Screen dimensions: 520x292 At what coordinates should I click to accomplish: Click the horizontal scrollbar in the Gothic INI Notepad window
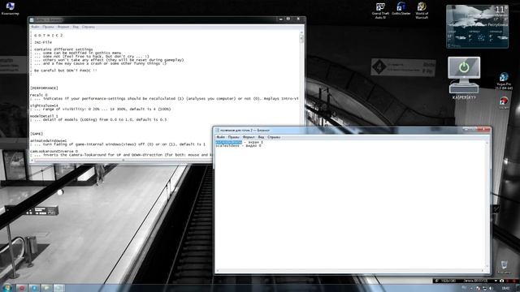coord(123,161)
